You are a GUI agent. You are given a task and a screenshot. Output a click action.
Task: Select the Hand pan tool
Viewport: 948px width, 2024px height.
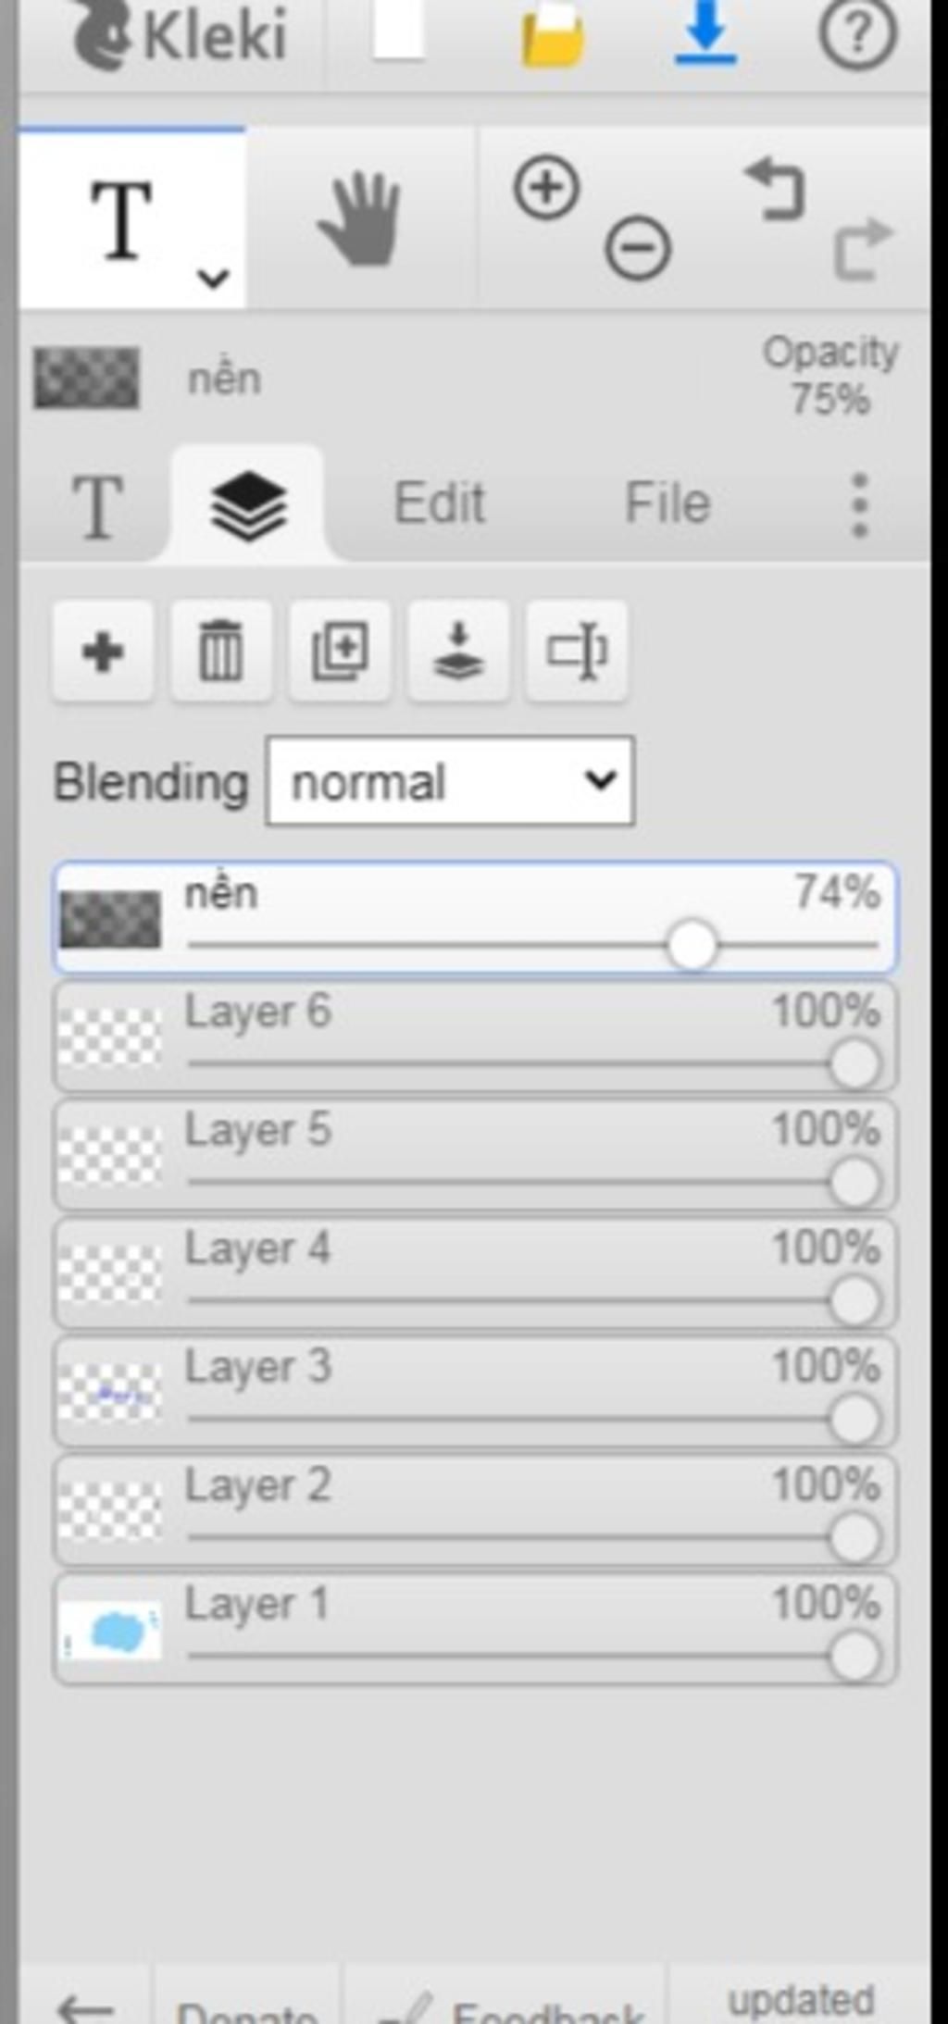359,218
